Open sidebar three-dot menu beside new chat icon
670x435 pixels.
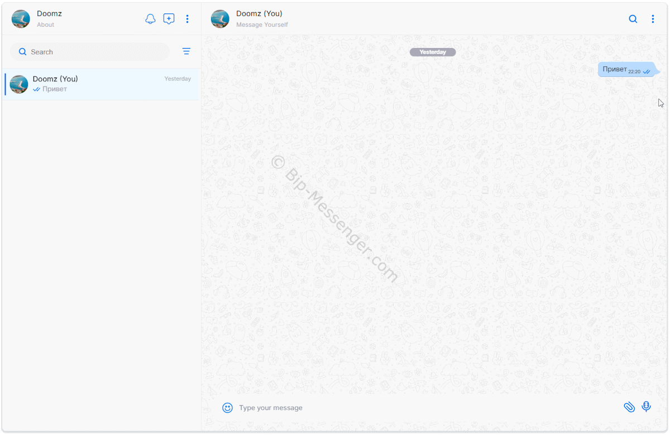click(x=187, y=19)
